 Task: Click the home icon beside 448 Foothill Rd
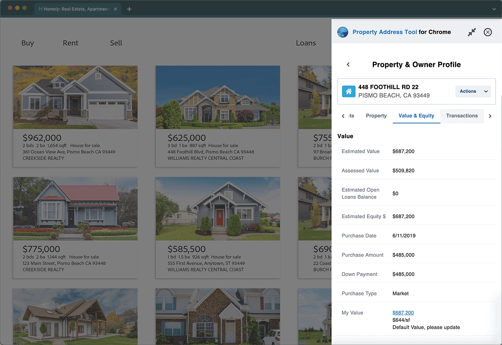(348, 91)
